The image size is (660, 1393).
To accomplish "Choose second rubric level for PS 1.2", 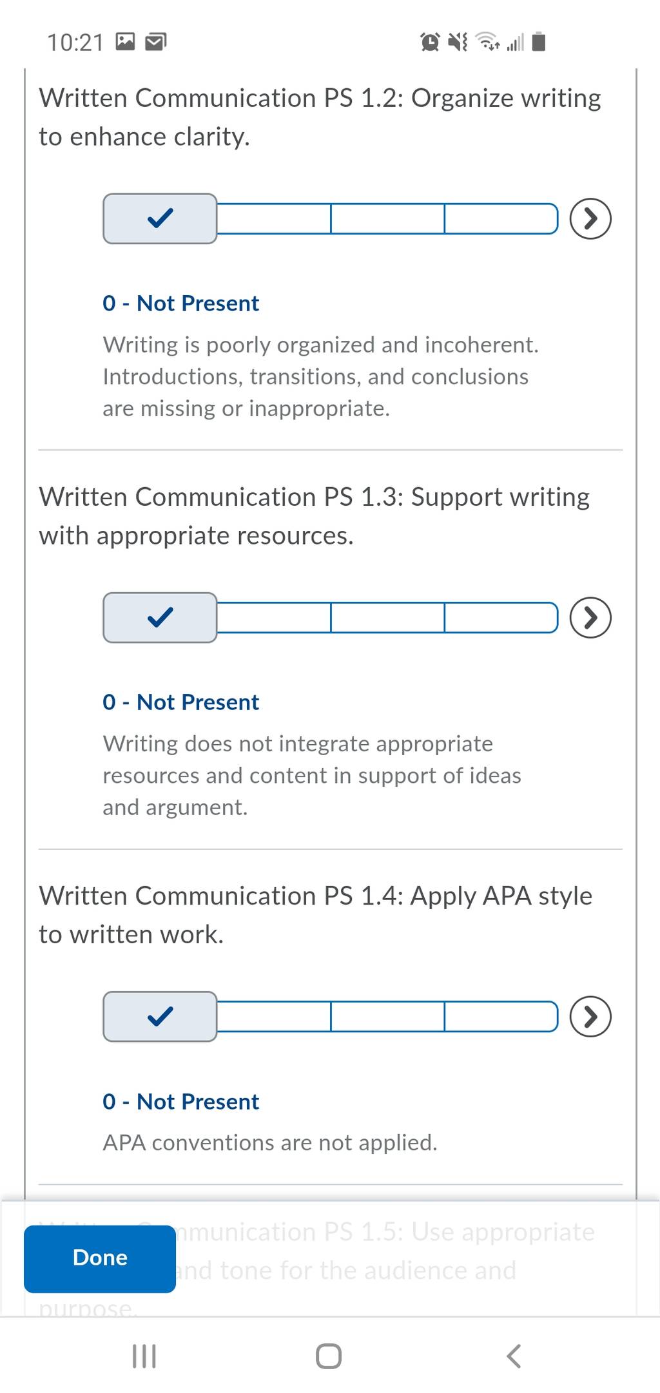I will click(274, 219).
